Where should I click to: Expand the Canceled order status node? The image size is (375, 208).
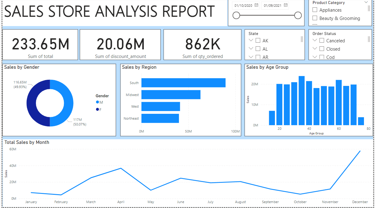(x=315, y=40)
